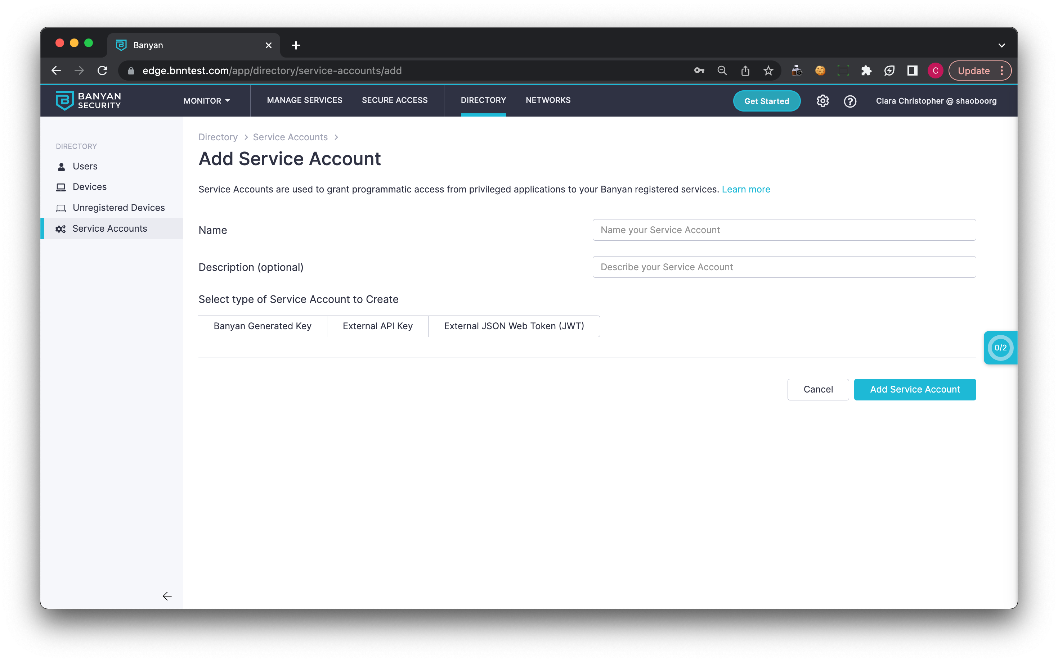Image resolution: width=1058 pixels, height=662 pixels.
Task: Bookmark this page with the star icon
Action: [x=768, y=71]
